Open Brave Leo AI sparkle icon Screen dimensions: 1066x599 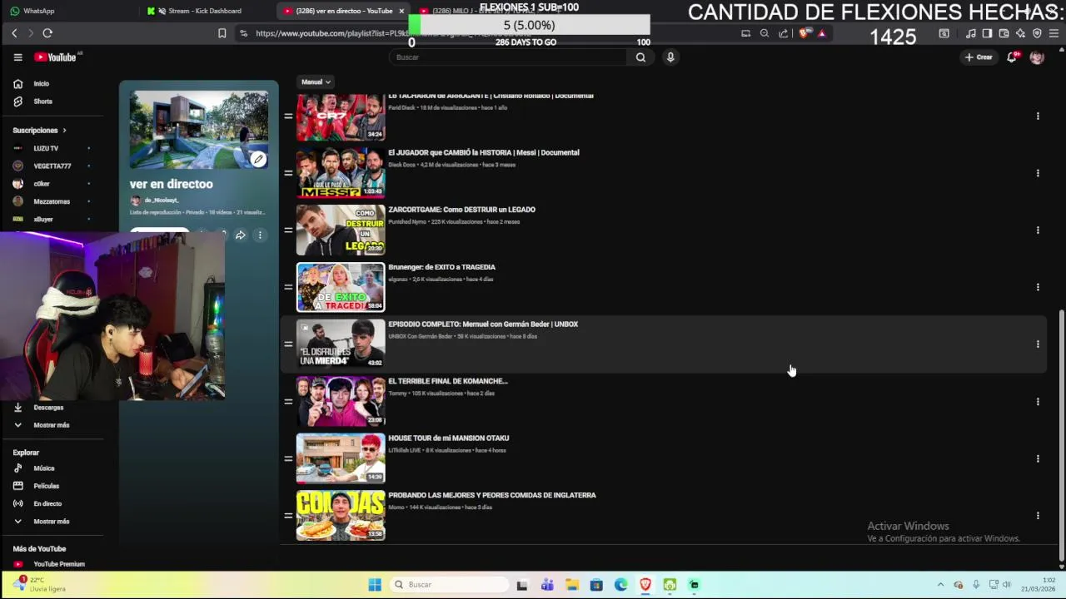click(x=1020, y=33)
